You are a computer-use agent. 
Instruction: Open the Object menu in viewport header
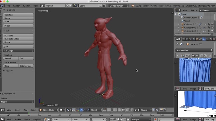[x=33, y=110]
